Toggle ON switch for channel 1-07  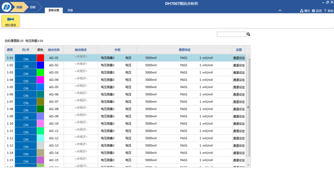(26, 102)
